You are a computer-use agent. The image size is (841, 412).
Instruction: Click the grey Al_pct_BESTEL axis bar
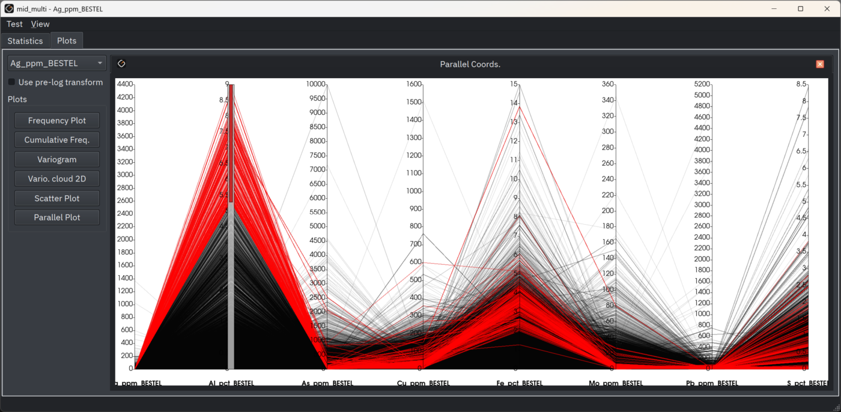[231, 287]
